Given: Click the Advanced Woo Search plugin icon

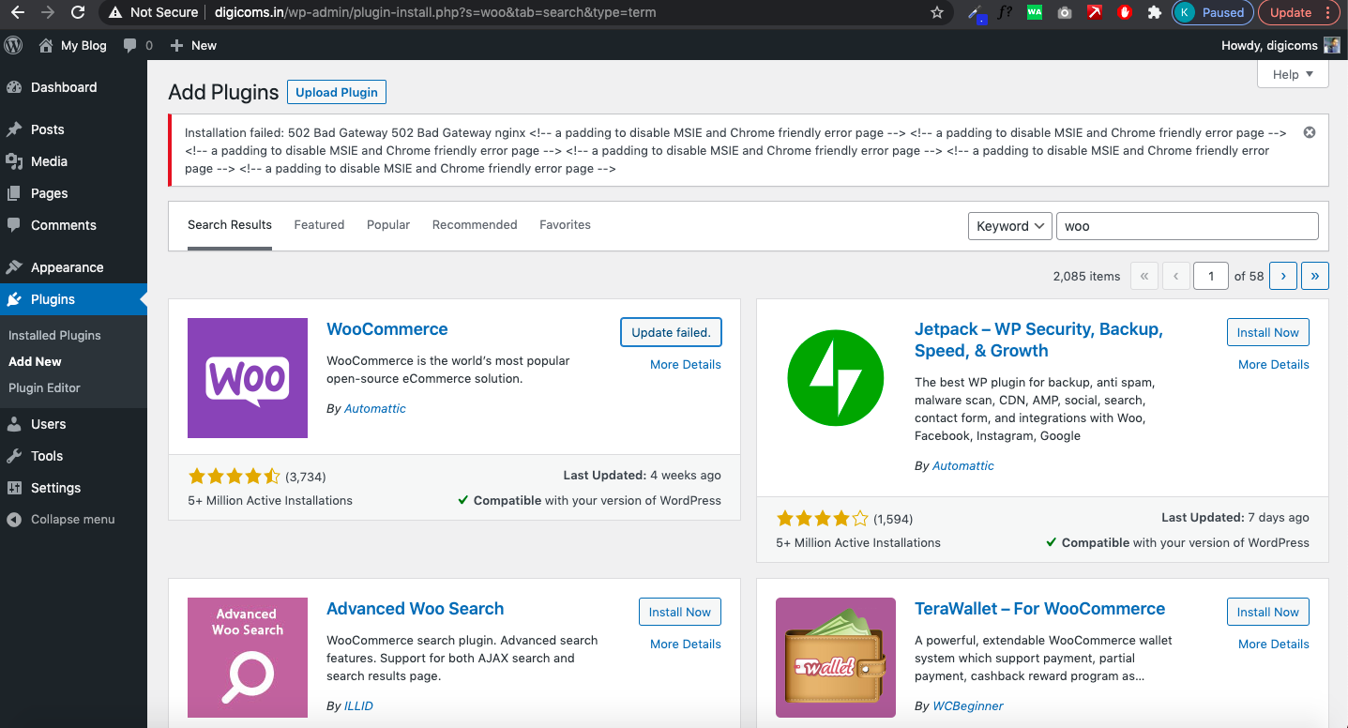Looking at the screenshot, I should [x=248, y=658].
